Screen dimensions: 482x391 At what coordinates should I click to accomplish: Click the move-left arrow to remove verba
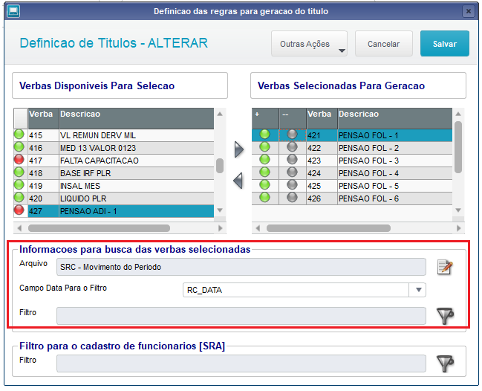[238, 181]
